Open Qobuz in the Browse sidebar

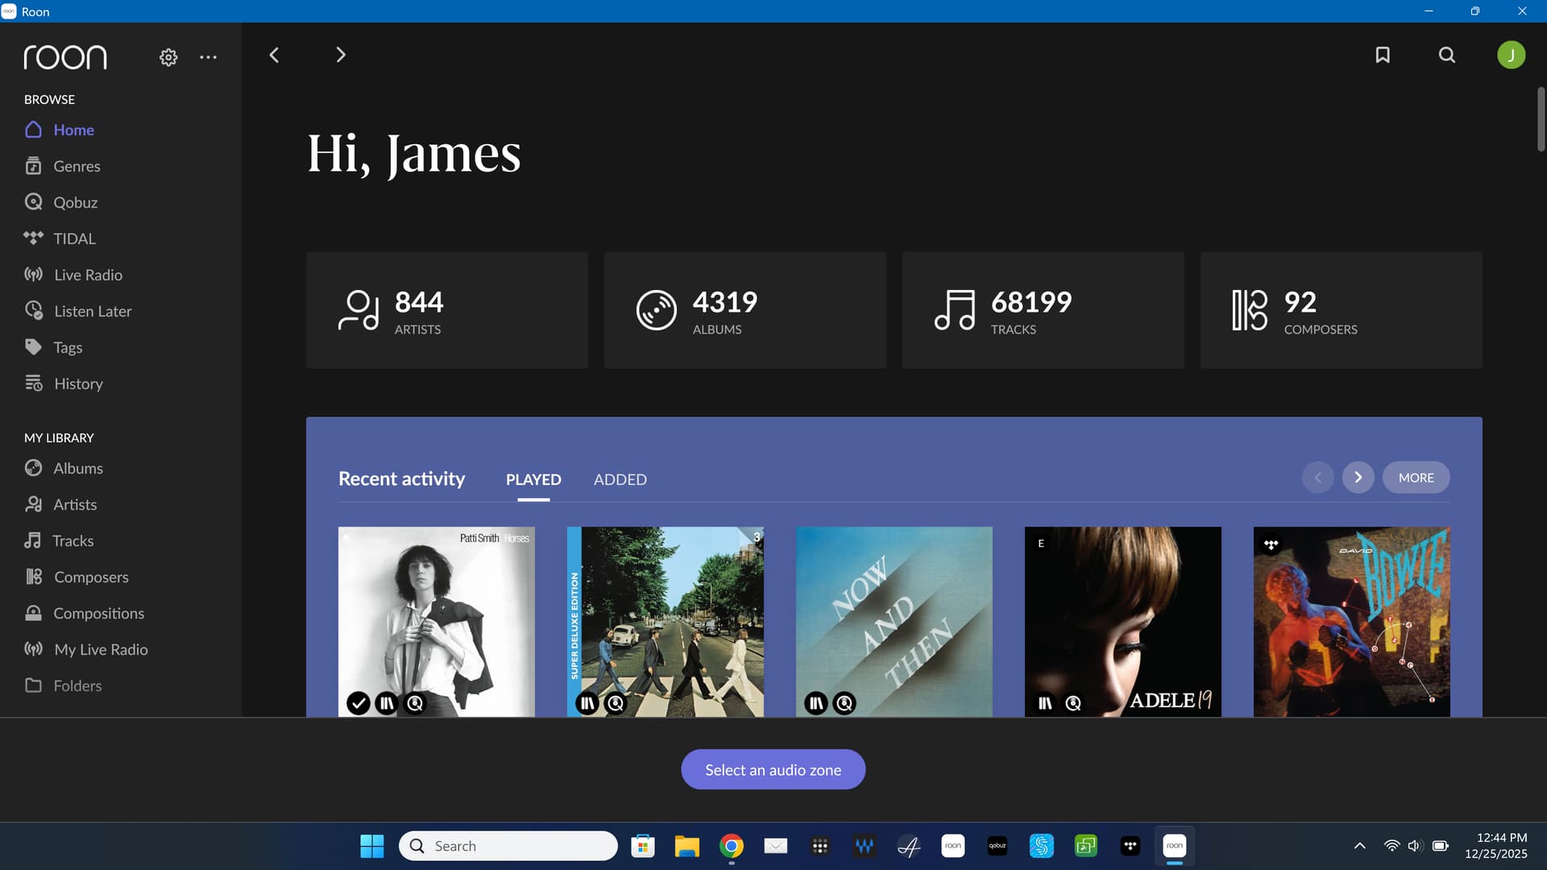click(x=75, y=202)
